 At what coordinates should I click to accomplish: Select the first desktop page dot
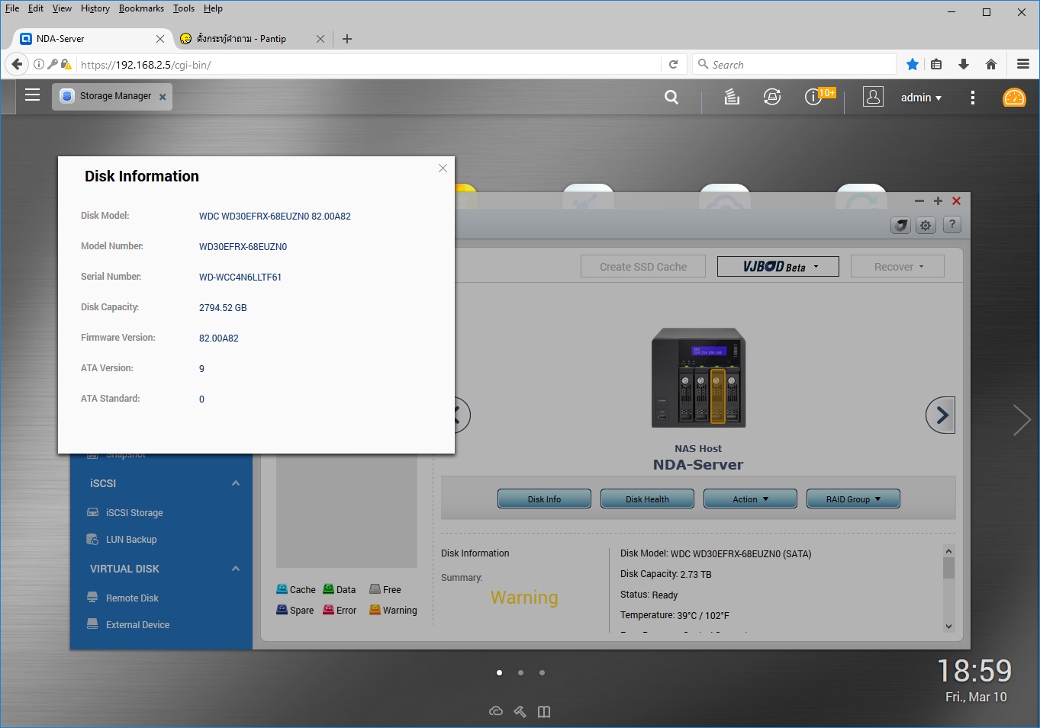pos(499,672)
